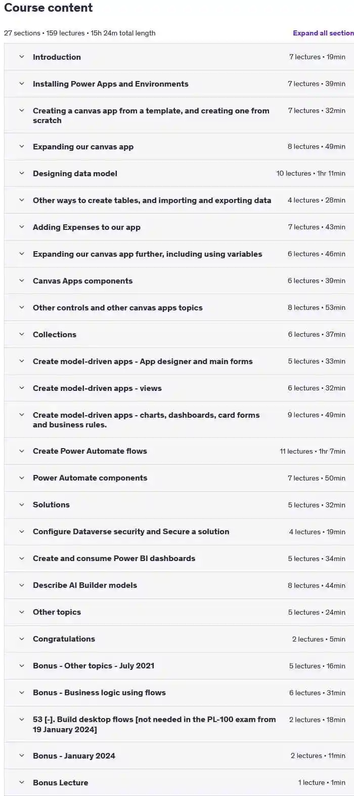The height and width of the screenshot is (796, 354).
Task: Click the Other topics section title
Action: click(x=57, y=612)
